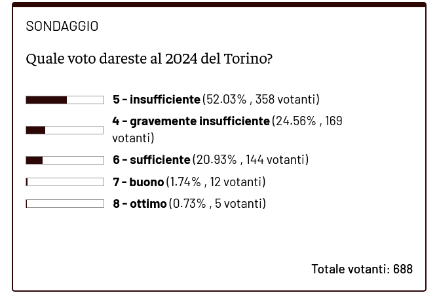Select the "4 - gravemente insufficiente" option label
The image size is (437, 295).
pyautogui.click(x=191, y=121)
